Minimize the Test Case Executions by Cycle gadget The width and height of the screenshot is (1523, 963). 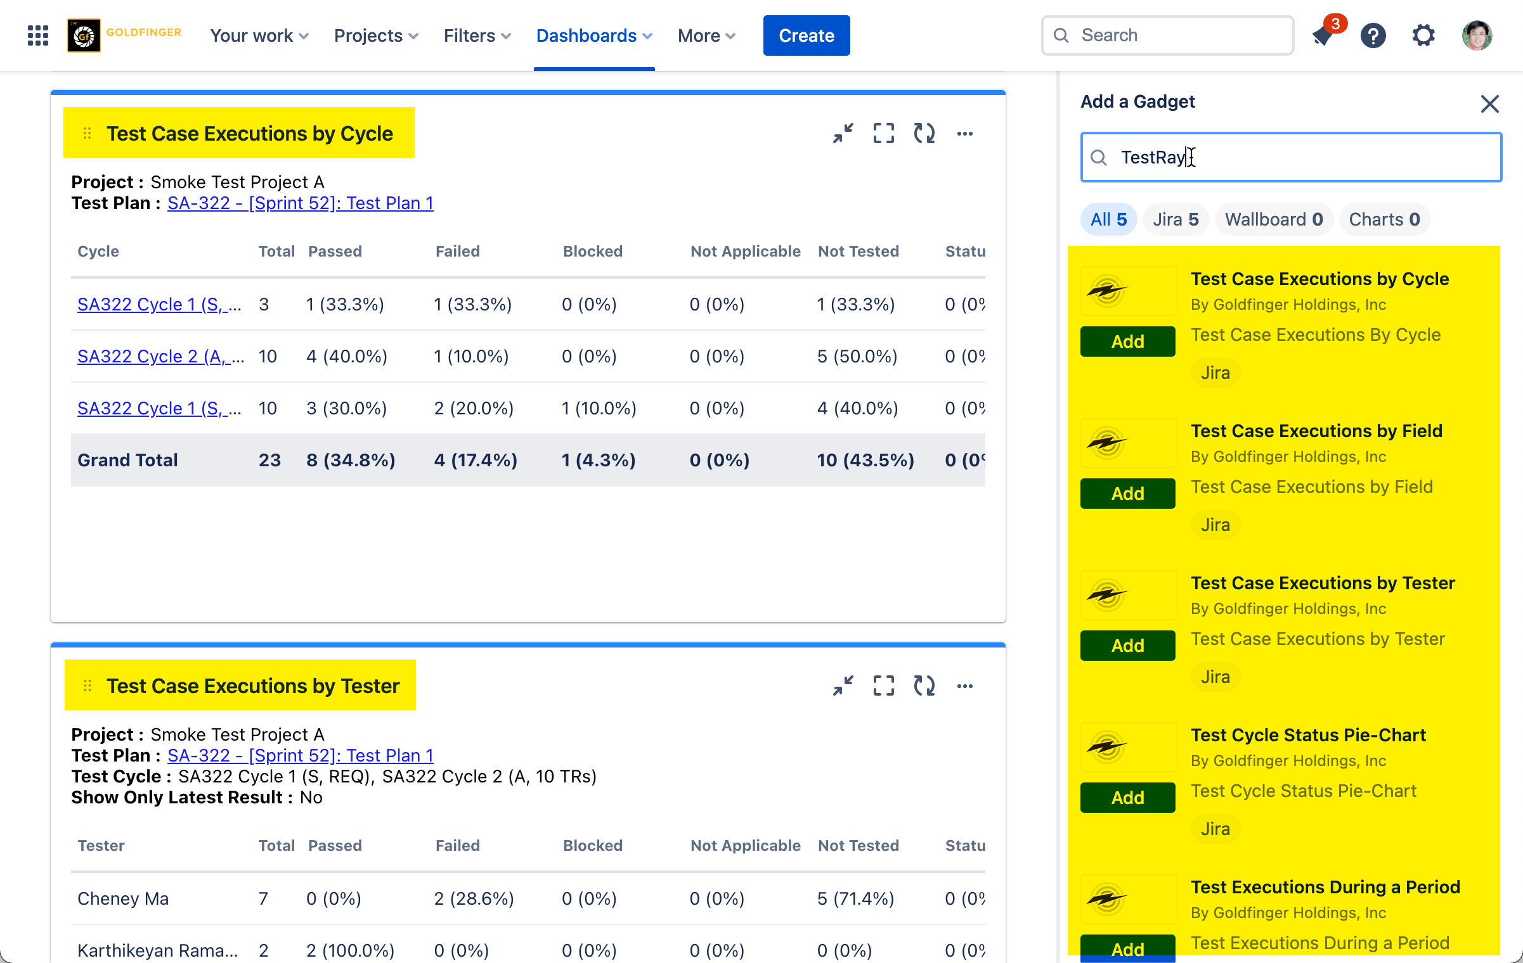click(x=843, y=134)
